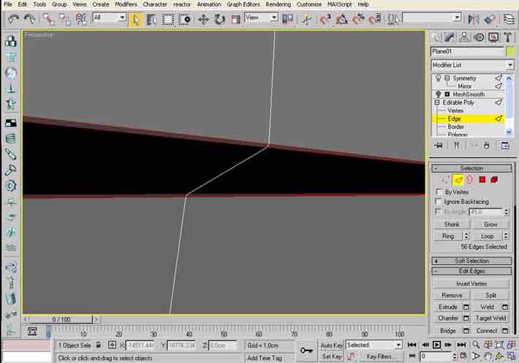Enable the By Vertex checkbox

(439, 192)
